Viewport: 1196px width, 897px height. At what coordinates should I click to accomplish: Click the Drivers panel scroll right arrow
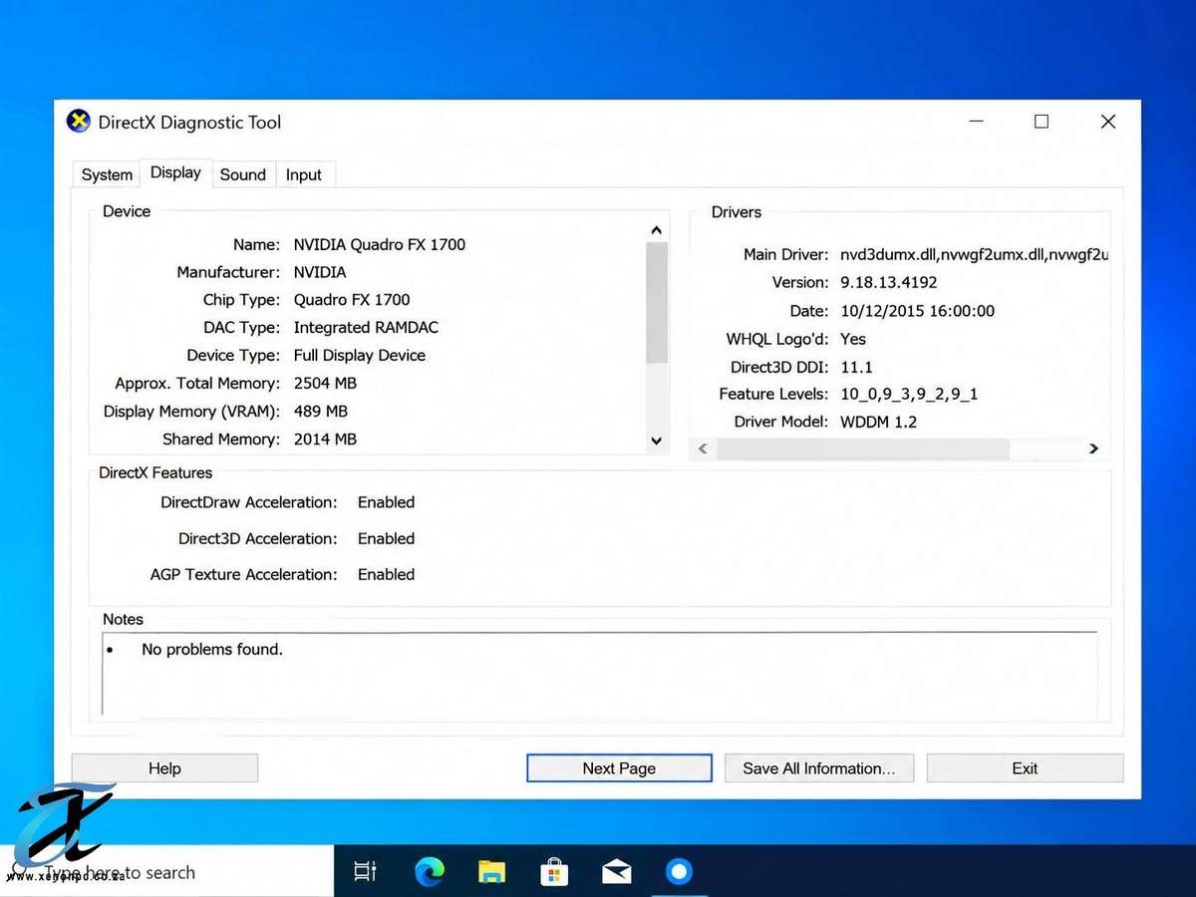pyautogui.click(x=1093, y=448)
